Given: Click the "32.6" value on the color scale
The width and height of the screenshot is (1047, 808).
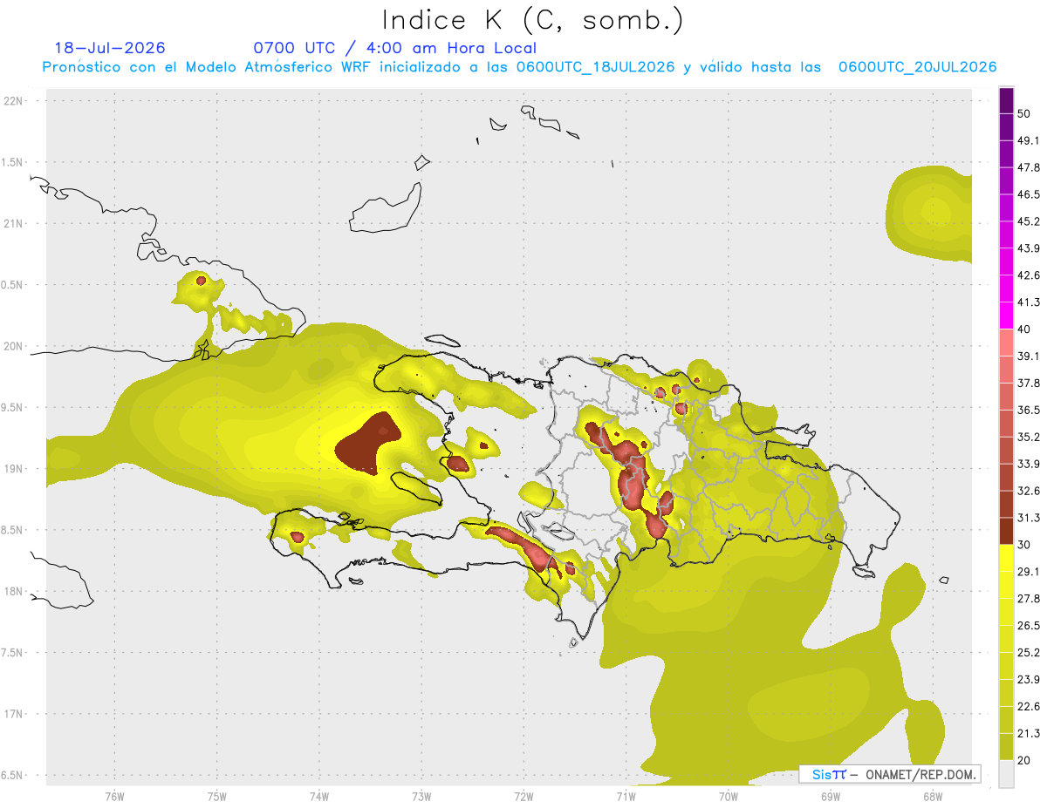Looking at the screenshot, I should coord(1028,491).
